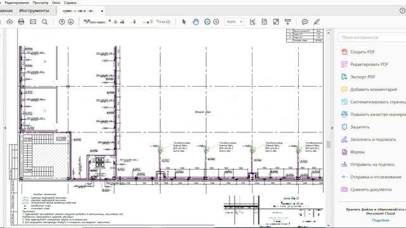Open Редактировать PDF tool

pos(369,65)
